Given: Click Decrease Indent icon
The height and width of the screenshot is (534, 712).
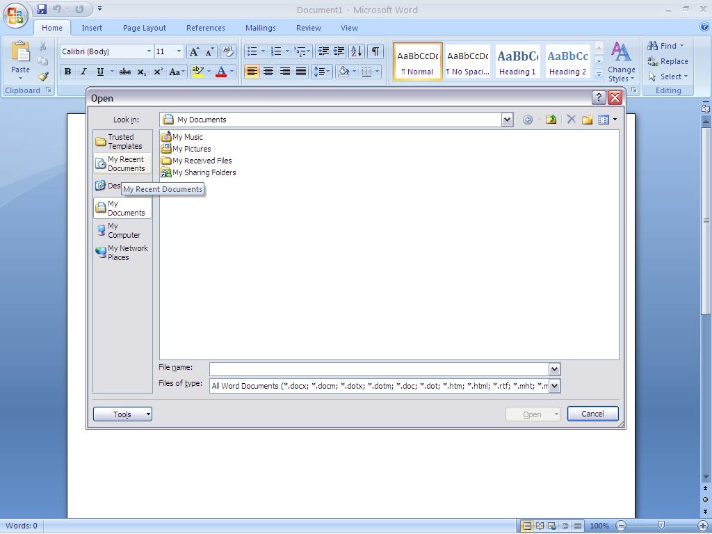Looking at the screenshot, I should pyautogui.click(x=323, y=51).
